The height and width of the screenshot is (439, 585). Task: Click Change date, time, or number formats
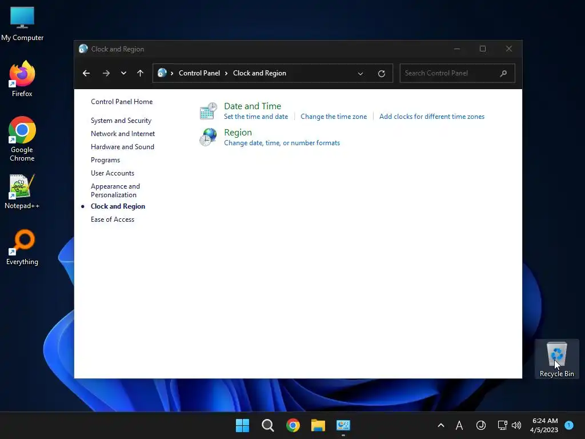[x=282, y=142]
